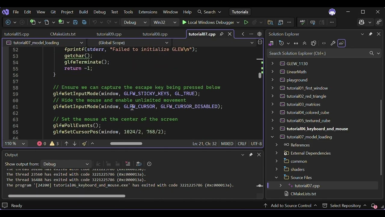Viewport: 385px width, 217px height.
Task: Click CRLF line ending indicator
Action: (x=242, y=144)
